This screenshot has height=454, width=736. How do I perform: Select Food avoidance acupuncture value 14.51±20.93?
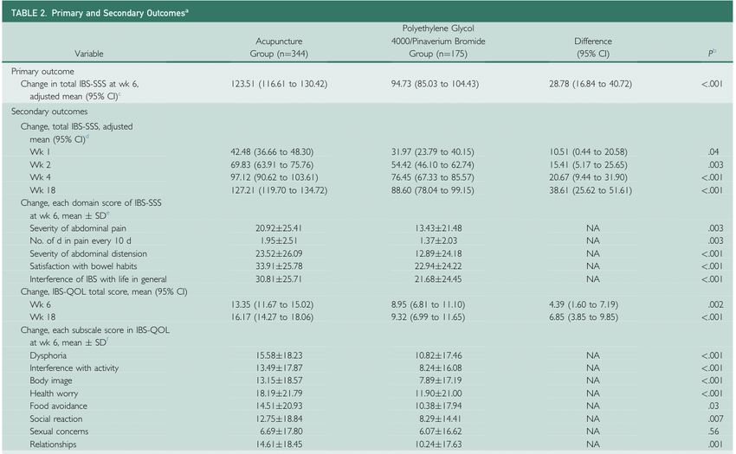click(279, 406)
